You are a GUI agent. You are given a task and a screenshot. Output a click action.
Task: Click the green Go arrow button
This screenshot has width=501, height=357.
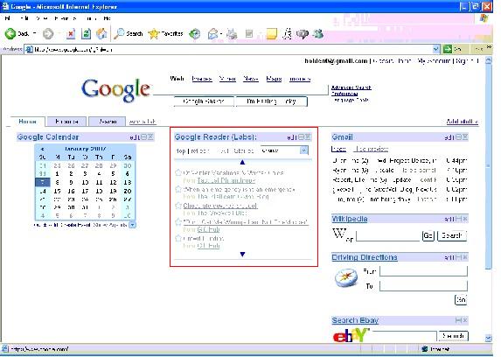(x=448, y=49)
